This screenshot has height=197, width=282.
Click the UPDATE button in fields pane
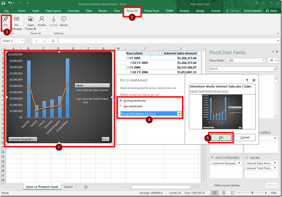point(272,185)
